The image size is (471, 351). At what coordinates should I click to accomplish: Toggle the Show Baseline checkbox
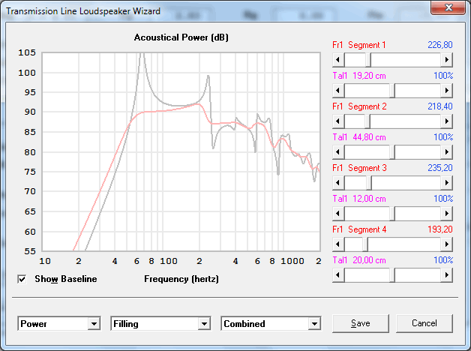tap(22, 279)
